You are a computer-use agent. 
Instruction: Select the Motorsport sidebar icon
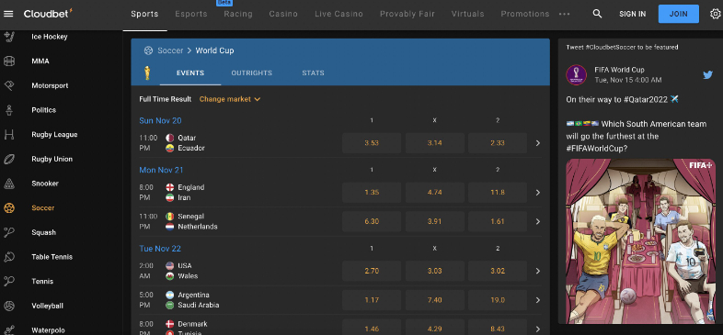(9, 85)
